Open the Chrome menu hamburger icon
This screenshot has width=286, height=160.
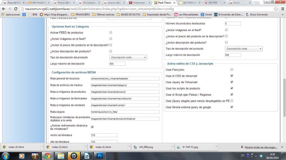(x=283, y=9)
